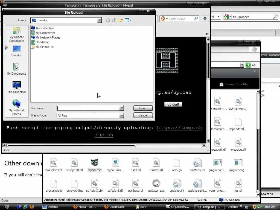Click the File Upload help question mark
The image size is (280, 210).
point(142,11)
